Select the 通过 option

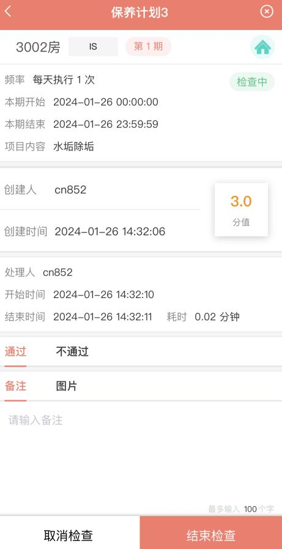click(15, 351)
